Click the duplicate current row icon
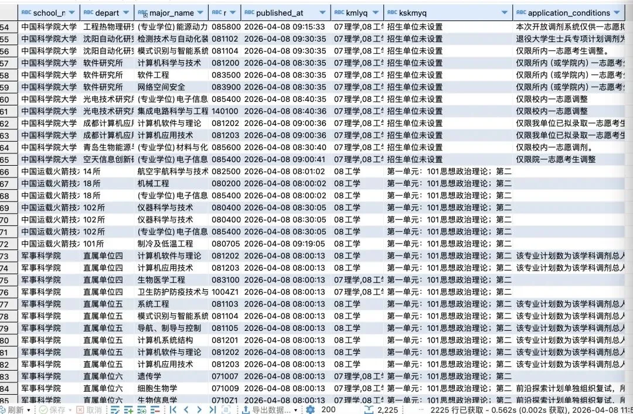This screenshot has width=633, height=414. pyautogui.click(x=142, y=410)
